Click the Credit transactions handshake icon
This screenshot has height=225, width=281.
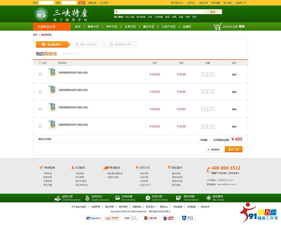(58, 198)
